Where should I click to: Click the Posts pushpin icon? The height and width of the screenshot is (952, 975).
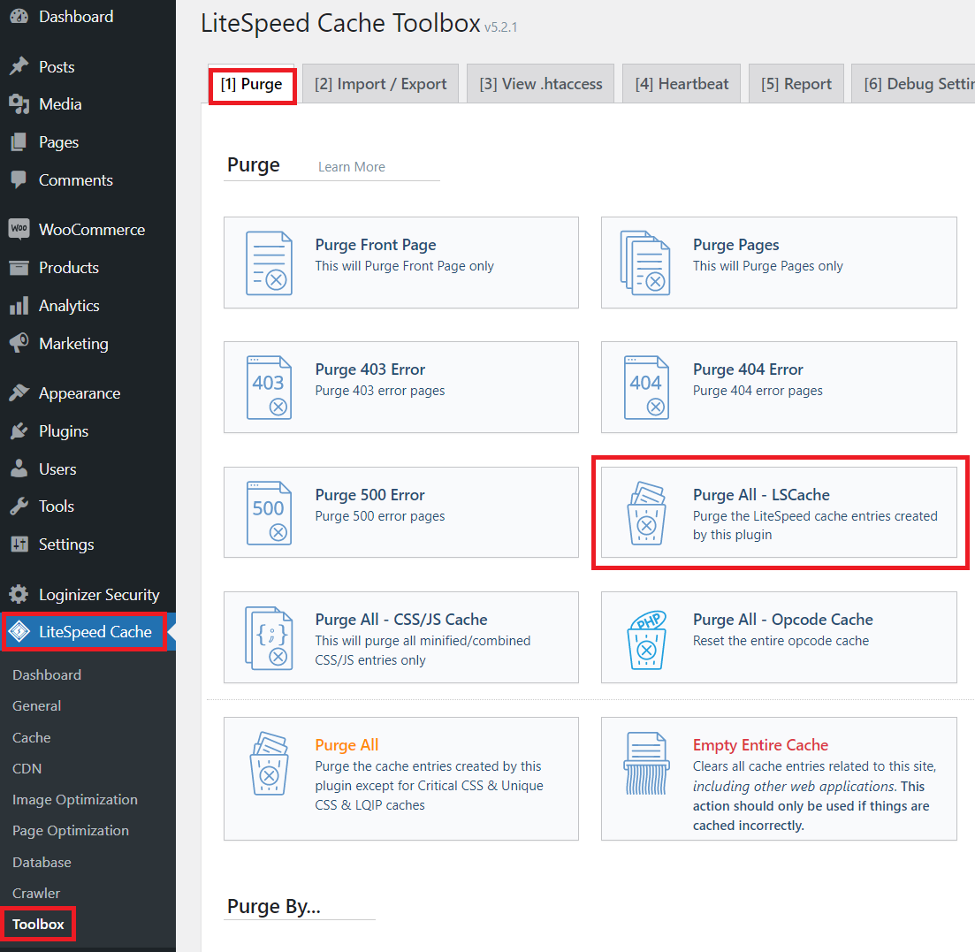(x=19, y=66)
